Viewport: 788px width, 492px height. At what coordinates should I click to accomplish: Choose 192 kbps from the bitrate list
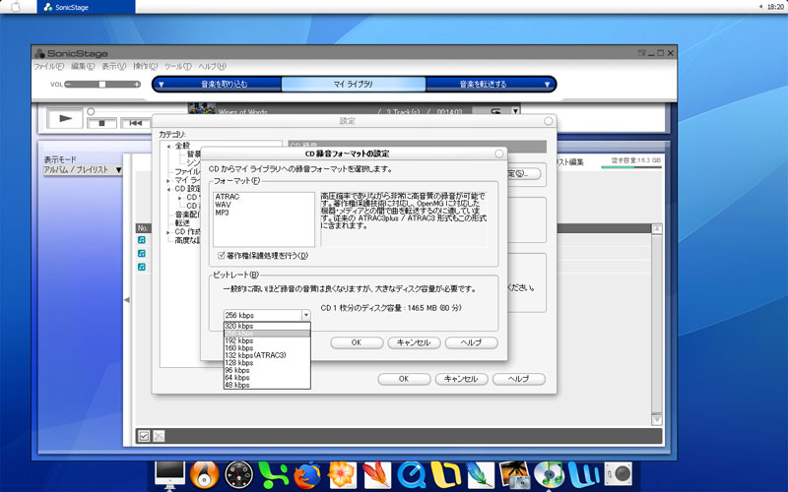pos(267,340)
